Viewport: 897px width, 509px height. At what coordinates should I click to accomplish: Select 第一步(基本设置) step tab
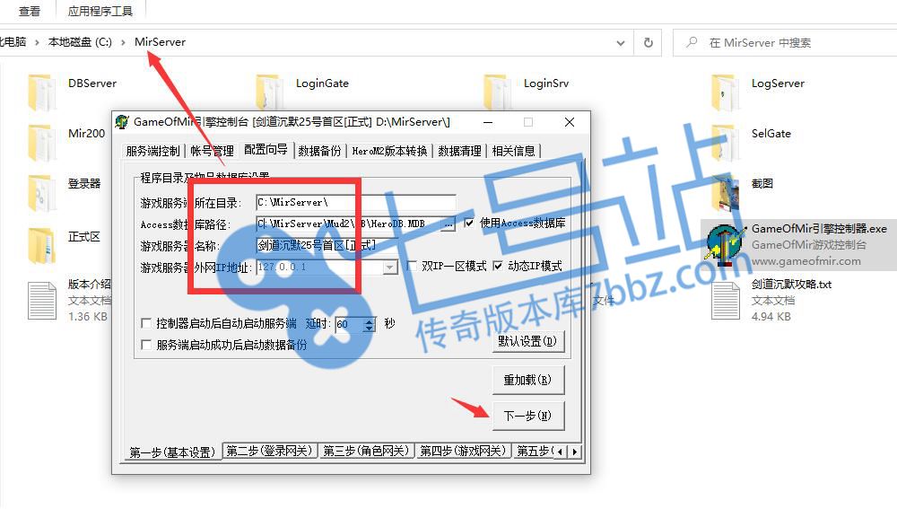coord(171,452)
